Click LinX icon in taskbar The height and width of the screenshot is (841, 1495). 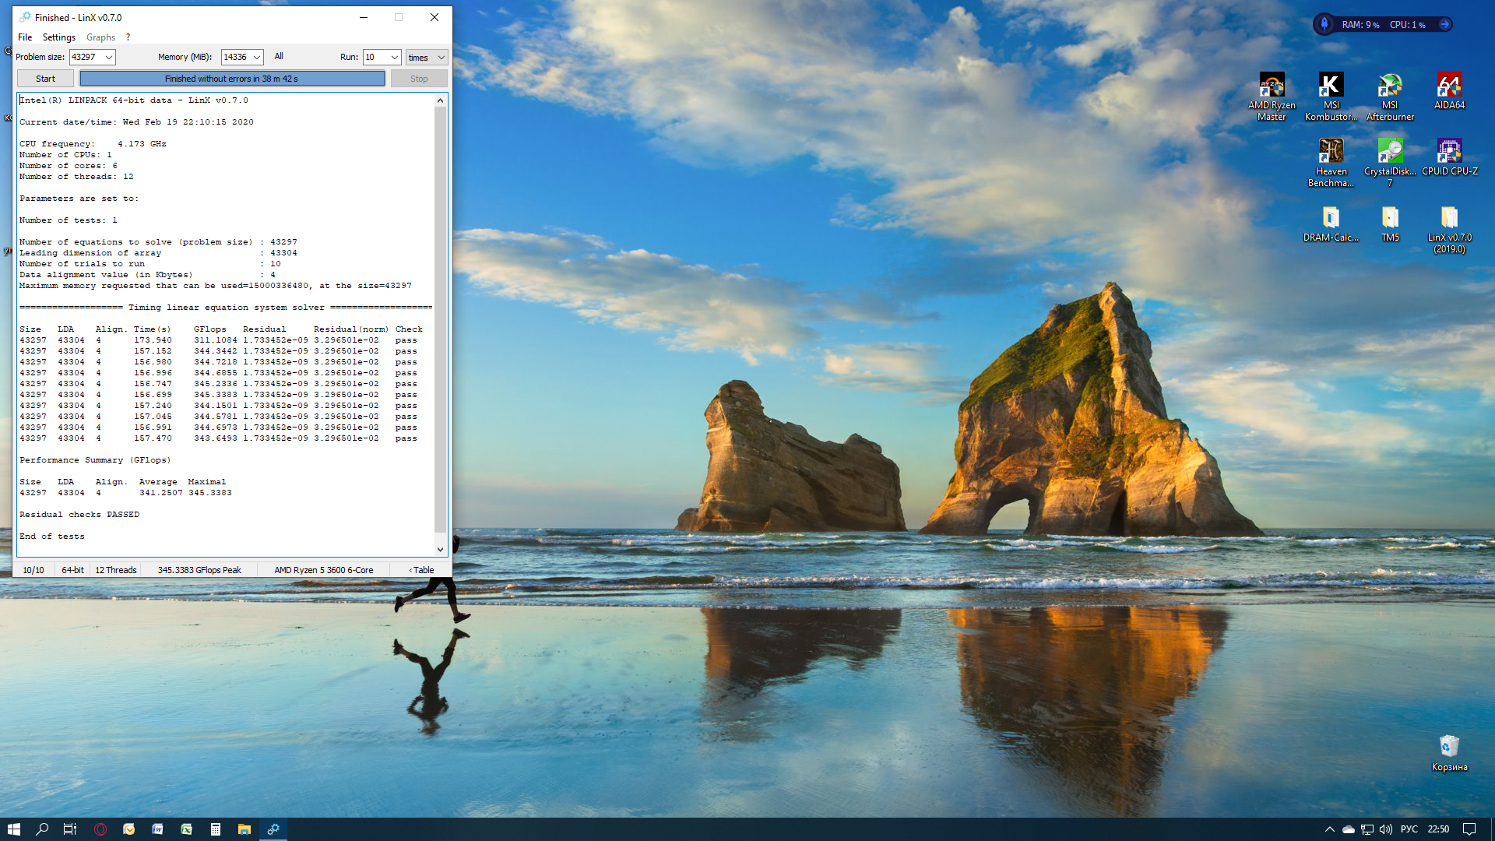273,829
